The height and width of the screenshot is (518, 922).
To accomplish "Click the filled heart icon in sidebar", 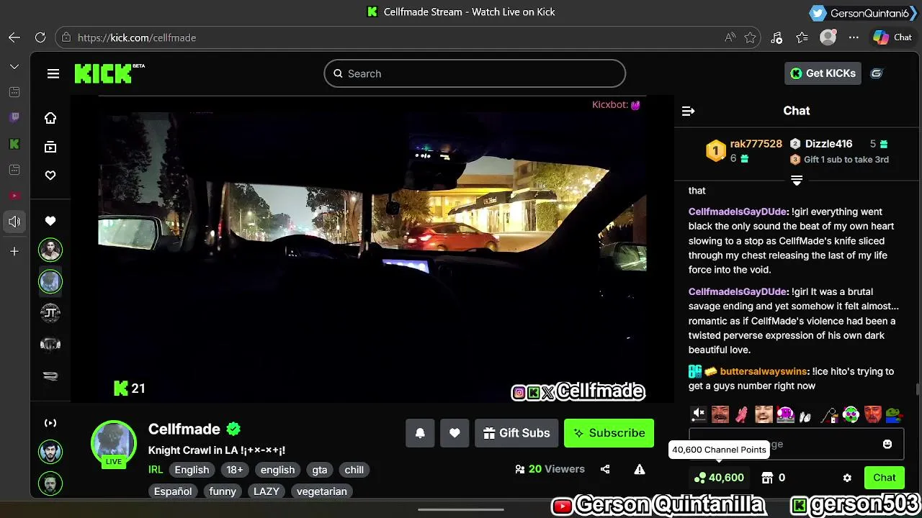I will point(50,221).
